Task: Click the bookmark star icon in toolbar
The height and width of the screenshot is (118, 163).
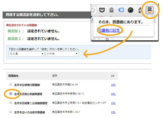Action: click(93, 10)
